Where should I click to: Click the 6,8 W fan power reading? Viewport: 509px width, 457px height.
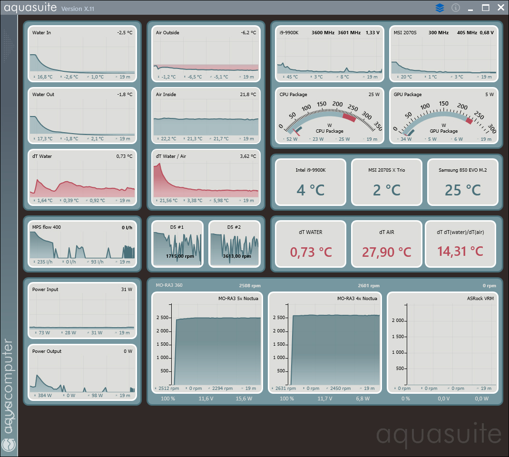point(363,399)
